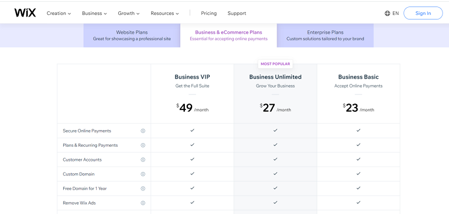Click the Plans & Recurring Payments label

pyautogui.click(x=90, y=145)
